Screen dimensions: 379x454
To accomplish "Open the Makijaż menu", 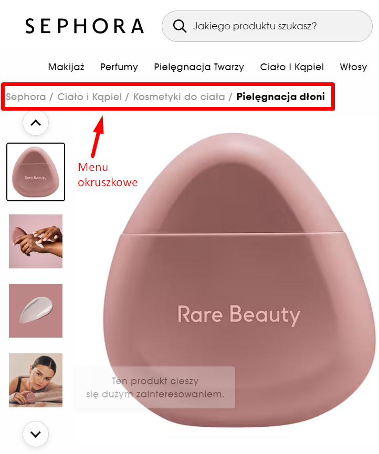I will pos(66,67).
